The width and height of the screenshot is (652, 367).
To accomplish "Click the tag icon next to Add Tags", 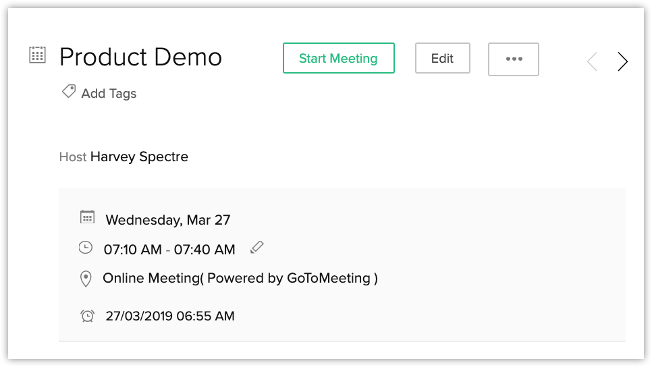I will pyautogui.click(x=68, y=92).
